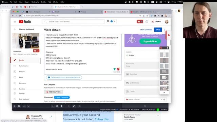
Task: Click the list icon beside search bar
Action: tap(115, 21)
